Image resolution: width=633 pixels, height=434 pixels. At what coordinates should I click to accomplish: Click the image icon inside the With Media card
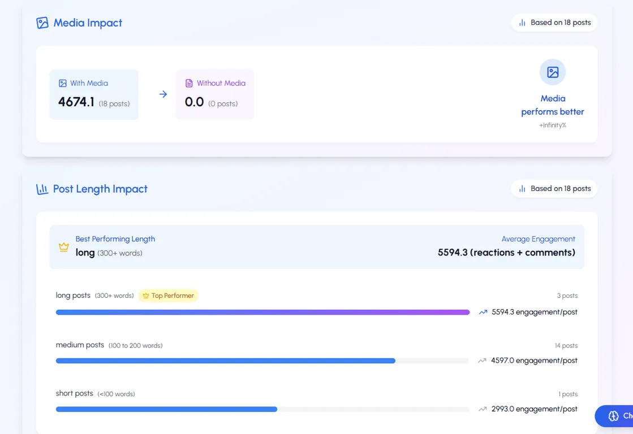(62, 83)
